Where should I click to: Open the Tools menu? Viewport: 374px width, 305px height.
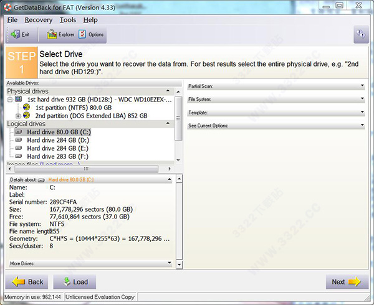click(x=68, y=20)
